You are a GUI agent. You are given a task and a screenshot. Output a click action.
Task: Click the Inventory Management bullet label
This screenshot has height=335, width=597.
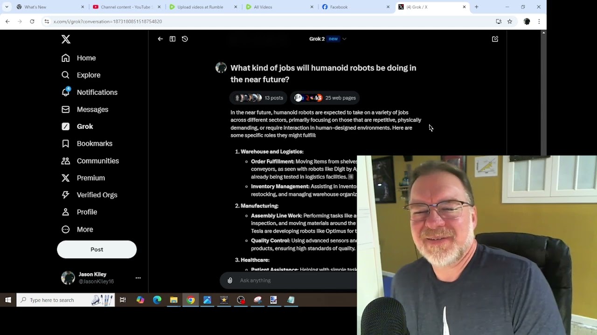point(280,187)
